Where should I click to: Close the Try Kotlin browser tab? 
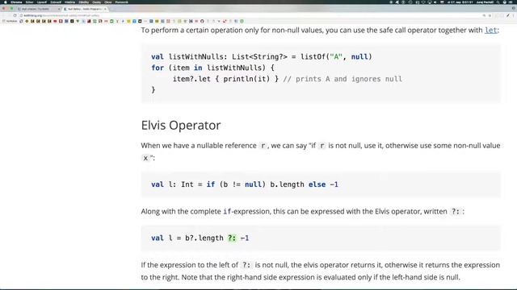pos(59,9)
